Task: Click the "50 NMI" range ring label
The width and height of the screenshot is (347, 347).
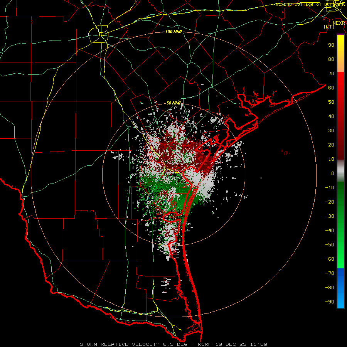Action: coord(174,103)
